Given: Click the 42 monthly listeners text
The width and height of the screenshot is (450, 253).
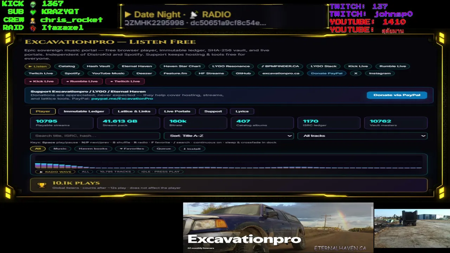Looking at the screenshot, I should 201,248.
